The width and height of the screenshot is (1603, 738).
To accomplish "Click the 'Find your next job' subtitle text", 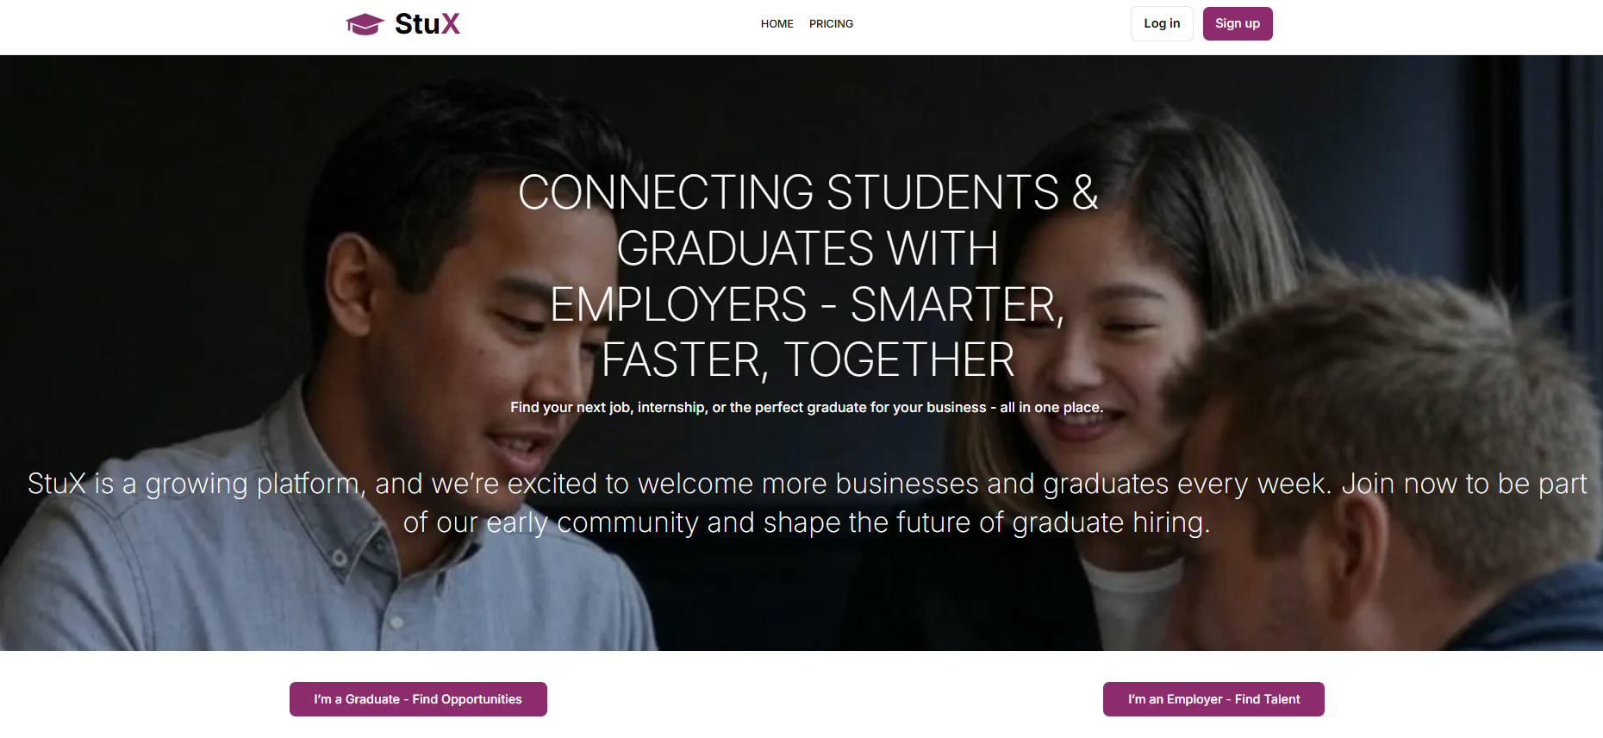I will pos(807,407).
